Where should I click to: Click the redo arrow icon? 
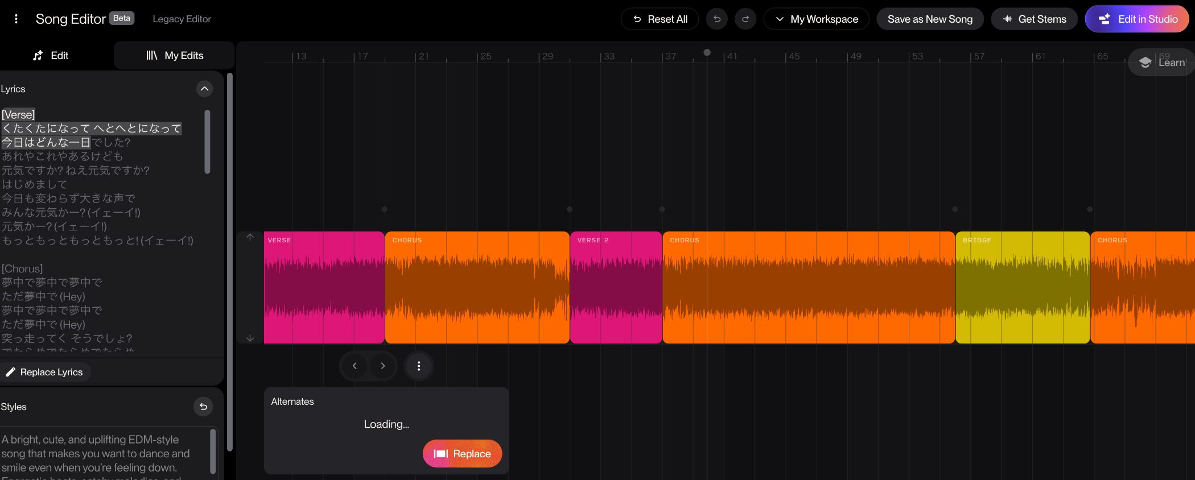click(x=745, y=19)
